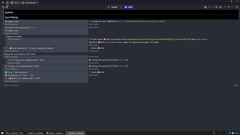The image size is (240, 135).
Task: Go to the Home start page tab
Action: (7, 2)
